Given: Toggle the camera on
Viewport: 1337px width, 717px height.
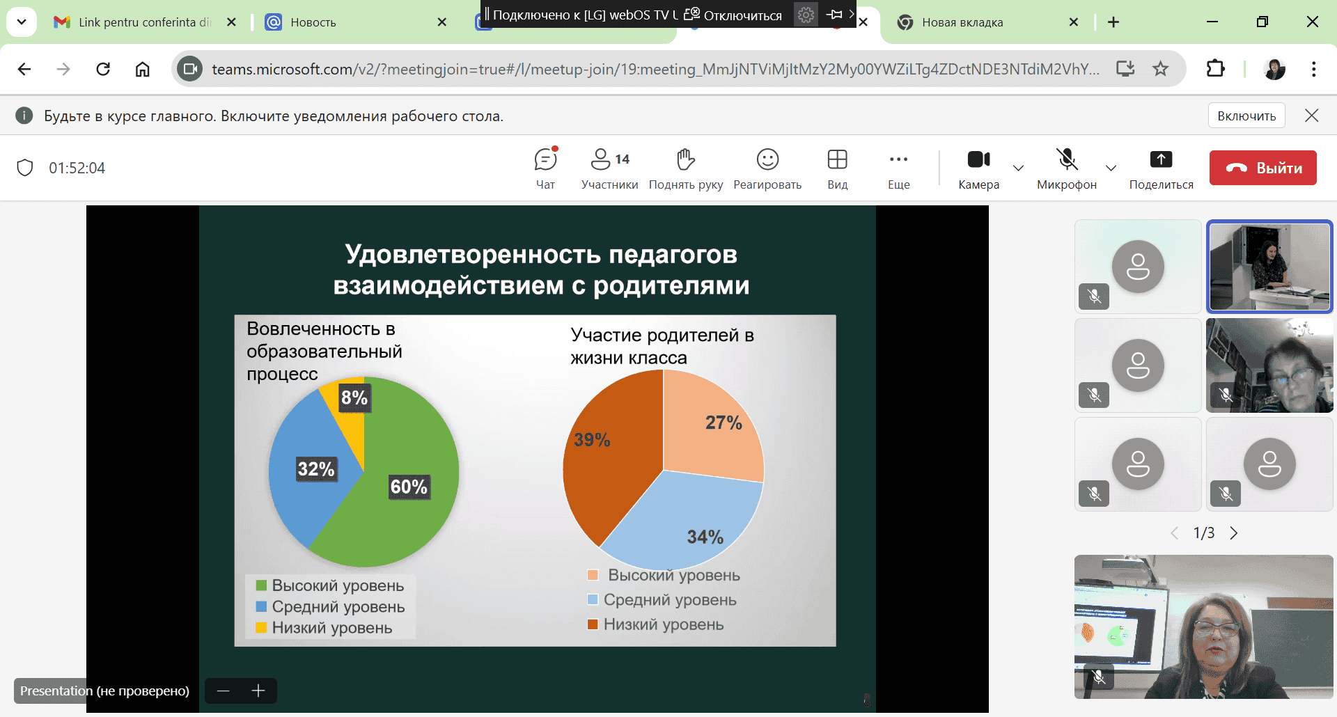Looking at the screenshot, I should 978,168.
